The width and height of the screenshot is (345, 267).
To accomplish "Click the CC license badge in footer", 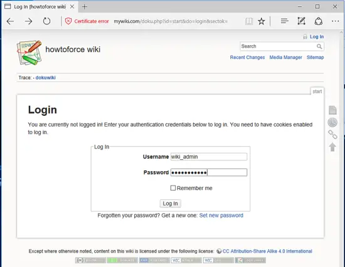I will pos(90,260).
